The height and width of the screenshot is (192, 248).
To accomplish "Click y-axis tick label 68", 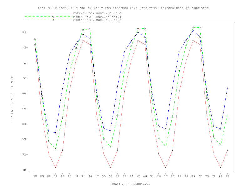I will 24,93.
